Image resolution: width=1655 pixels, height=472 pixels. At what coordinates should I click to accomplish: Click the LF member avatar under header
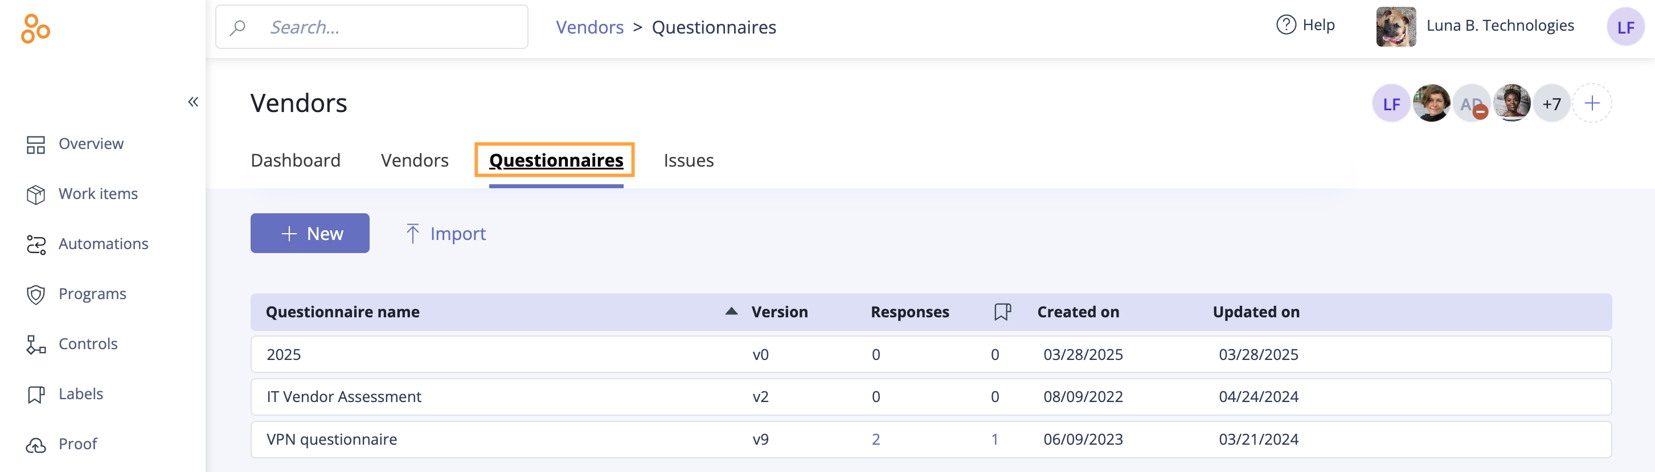1391,103
